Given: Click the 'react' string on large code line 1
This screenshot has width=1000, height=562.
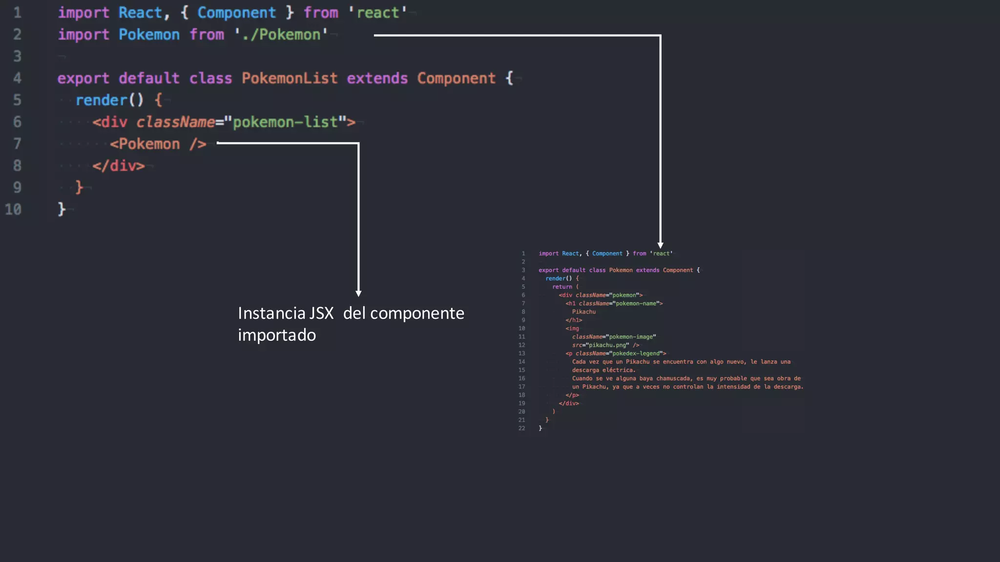Looking at the screenshot, I should (377, 13).
